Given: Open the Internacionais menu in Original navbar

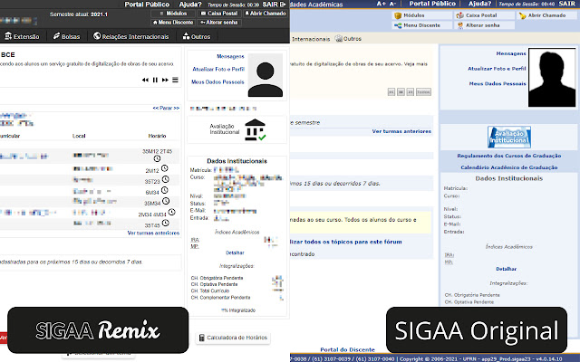Looking at the screenshot, I should (311, 39).
